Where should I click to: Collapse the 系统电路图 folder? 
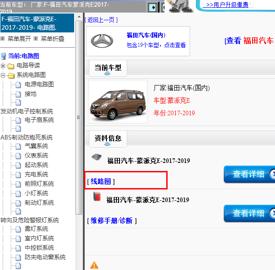point(3,75)
